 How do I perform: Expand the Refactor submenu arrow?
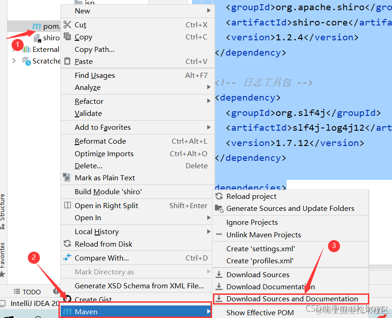point(209,101)
